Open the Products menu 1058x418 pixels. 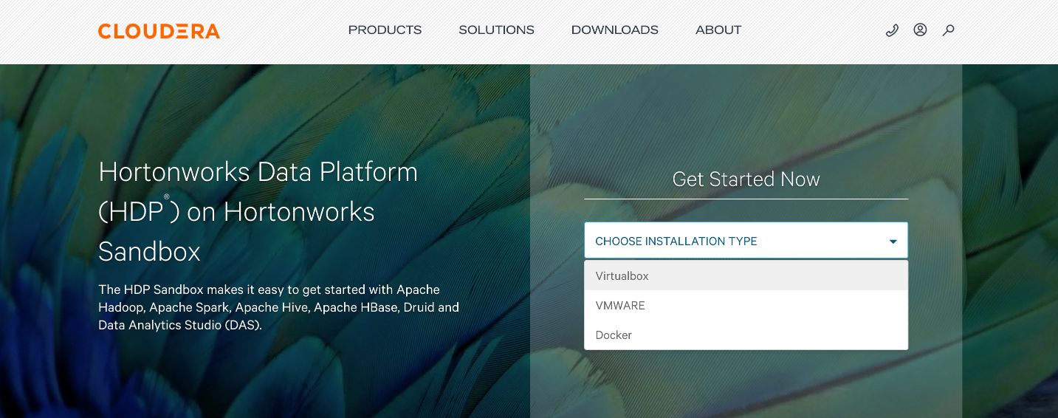tap(385, 30)
